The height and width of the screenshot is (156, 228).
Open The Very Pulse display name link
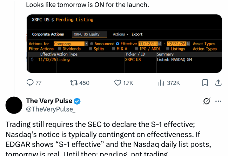click(49, 101)
